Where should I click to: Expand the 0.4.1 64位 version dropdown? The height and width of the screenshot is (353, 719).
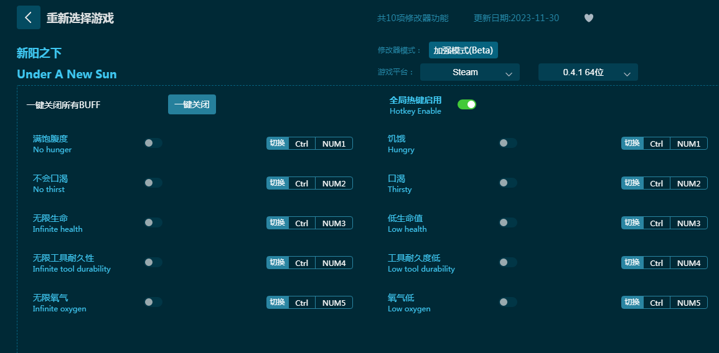click(588, 72)
